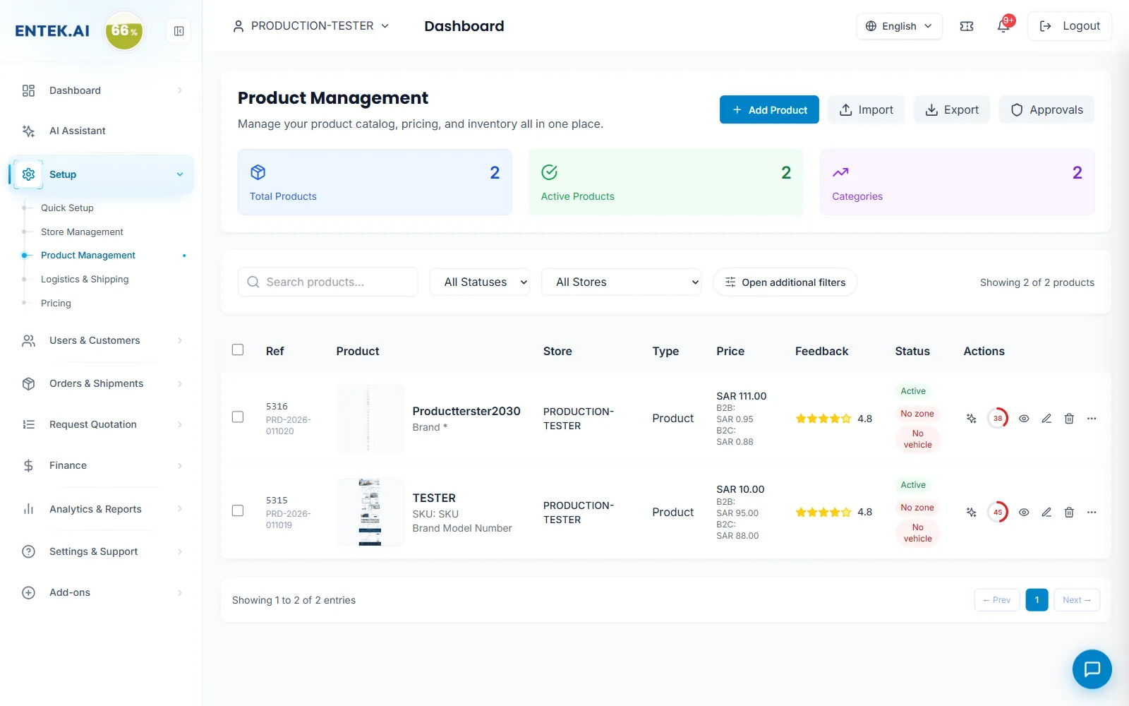The width and height of the screenshot is (1129, 706).
Task: Click the Categories trend arrow icon
Action: [x=840, y=172]
